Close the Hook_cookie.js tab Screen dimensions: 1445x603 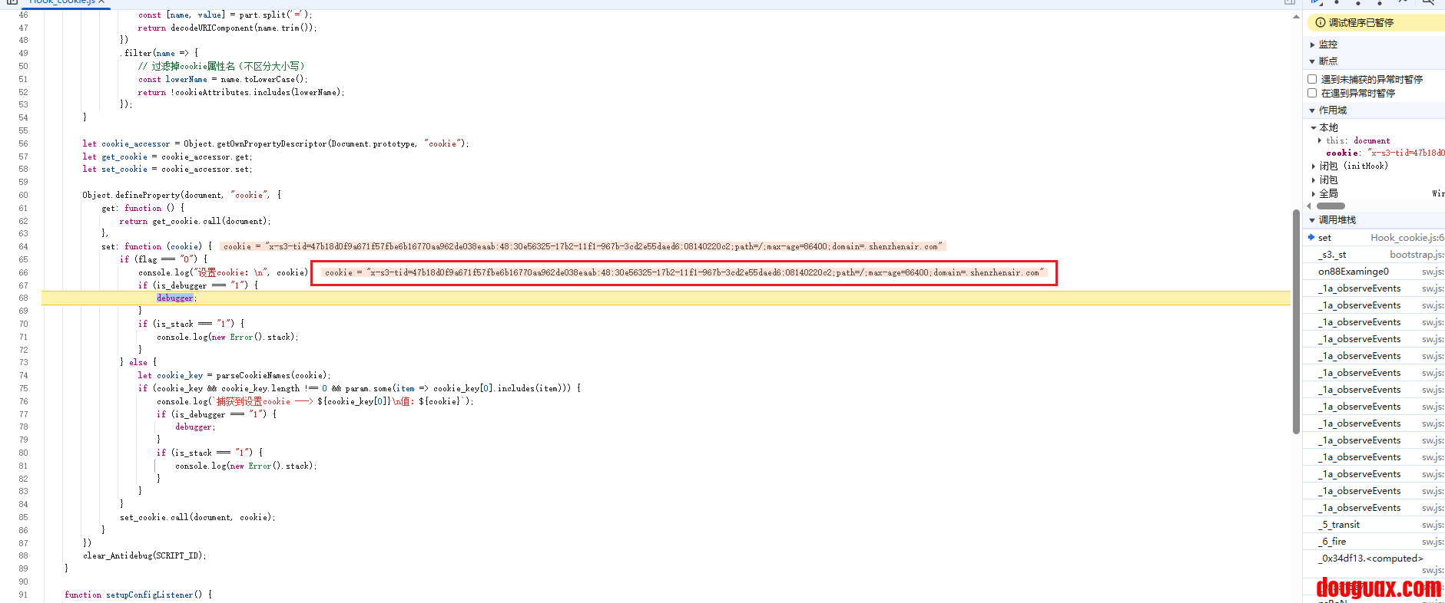coord(101,2)
